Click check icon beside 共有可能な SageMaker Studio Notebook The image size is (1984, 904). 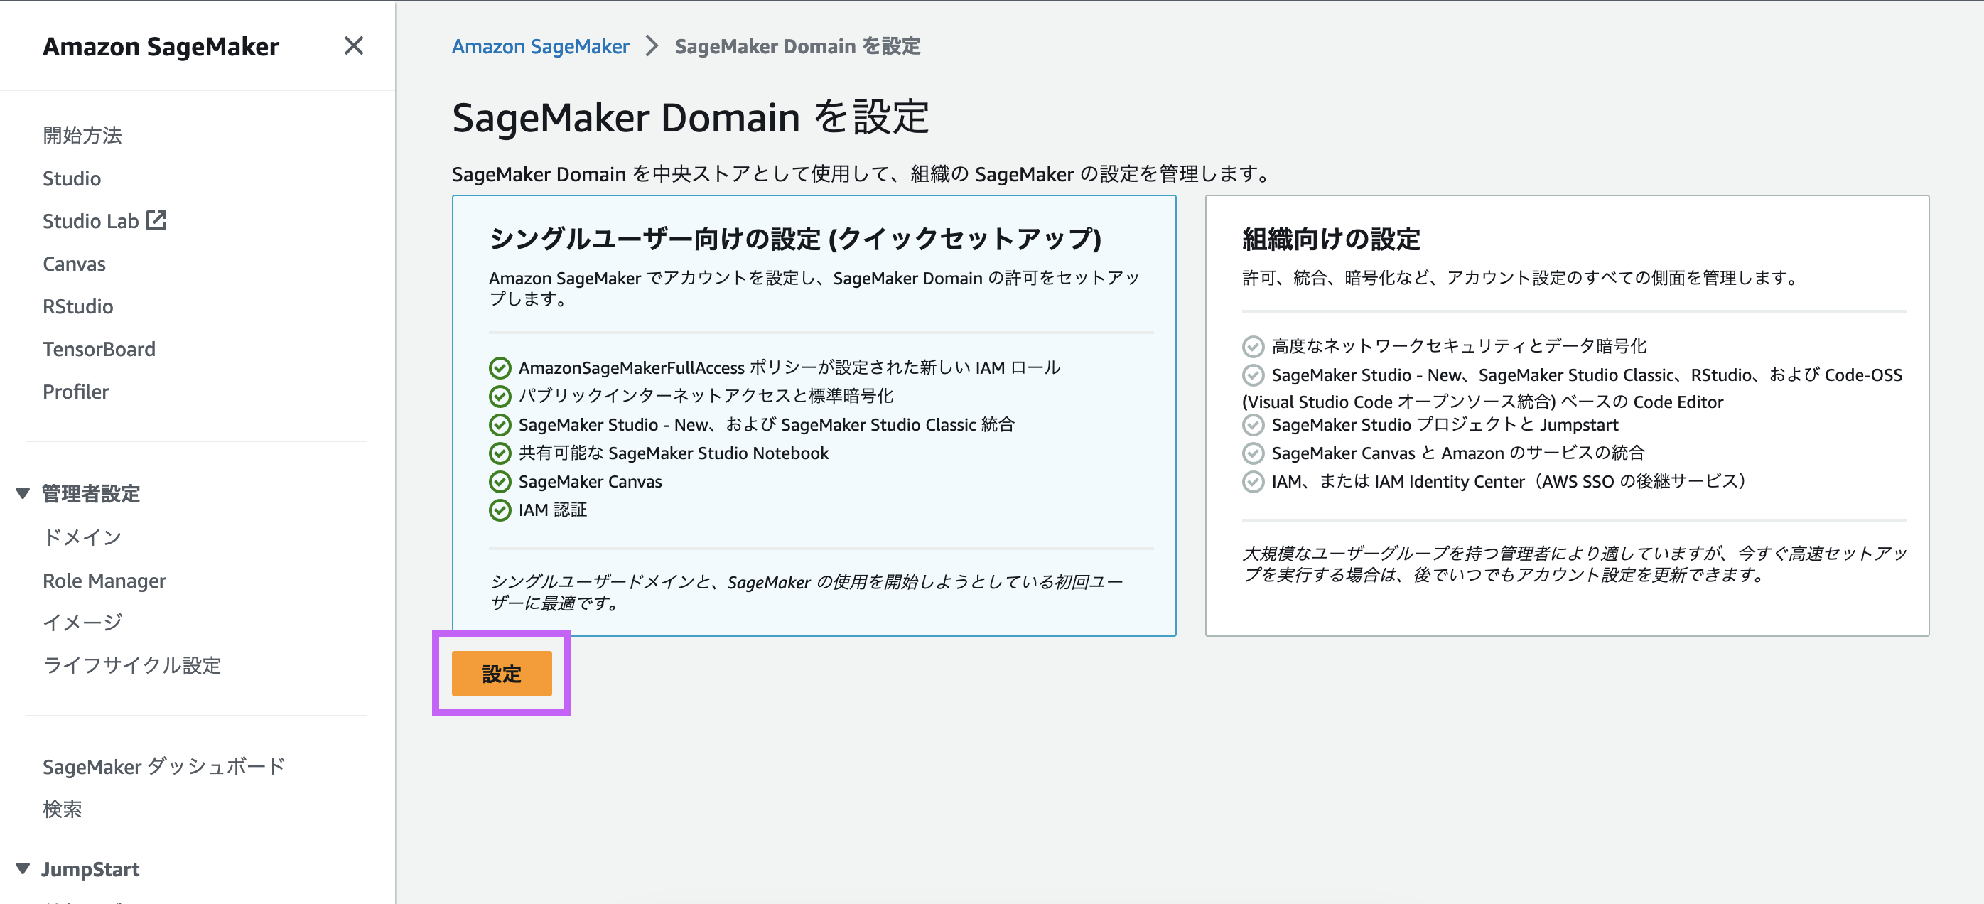[500, 453]
